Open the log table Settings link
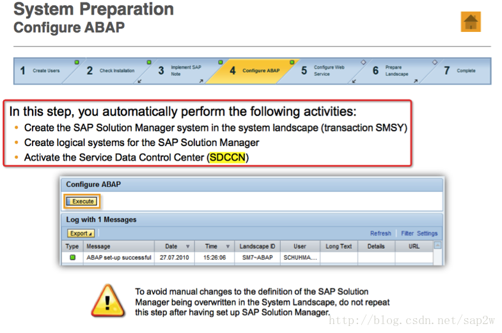Image resolution: width=502 pixels, height=333 pixels. click(x=427, y=233)
